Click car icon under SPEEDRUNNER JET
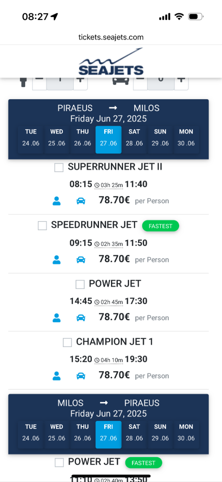Viewport: 222px width, 482px height. 81,260
